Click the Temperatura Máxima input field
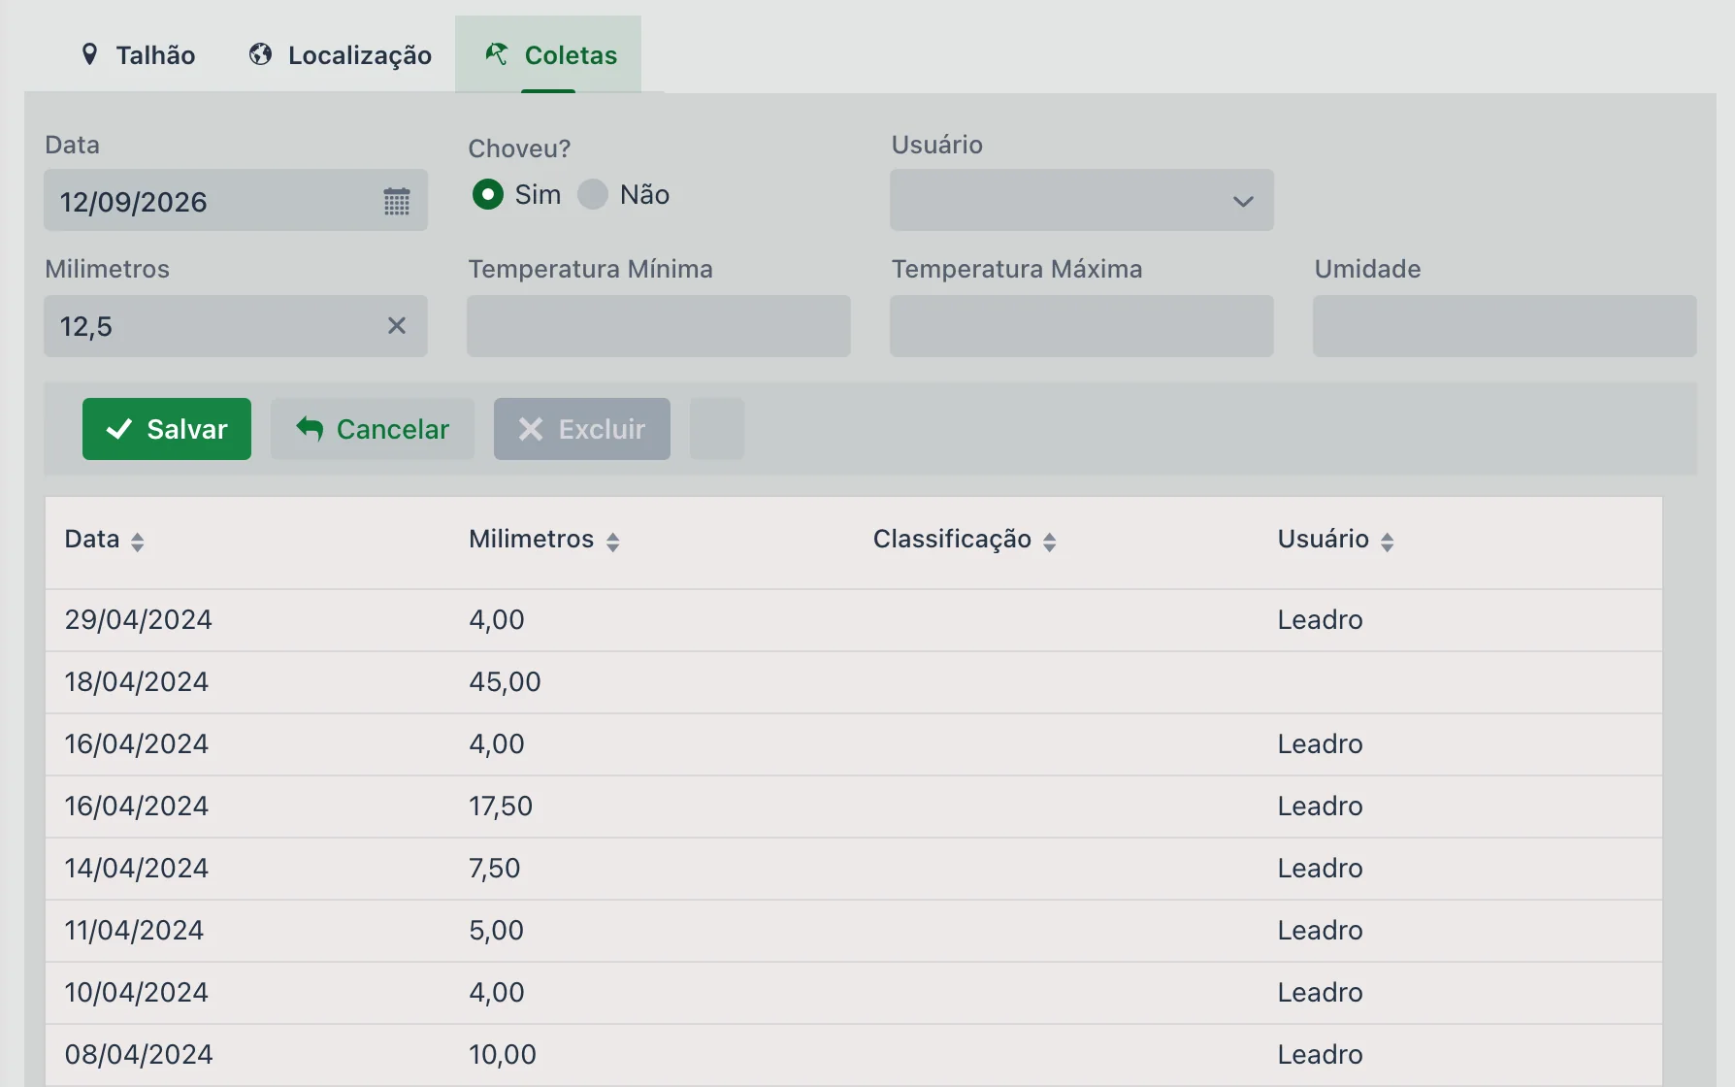Image resolution: width=1735 pixels, height=1087 pixels. pyautogui.click(x=1082, y=326)
